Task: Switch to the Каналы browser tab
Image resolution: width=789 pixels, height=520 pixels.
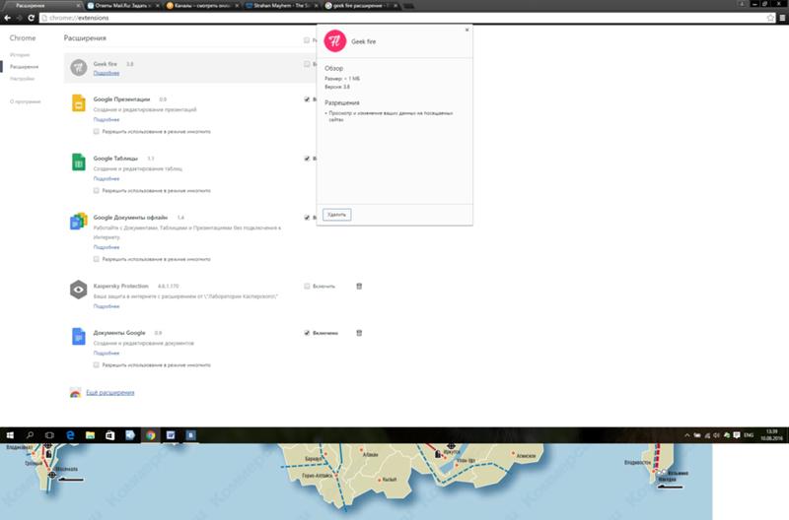Action: (202, 6)
